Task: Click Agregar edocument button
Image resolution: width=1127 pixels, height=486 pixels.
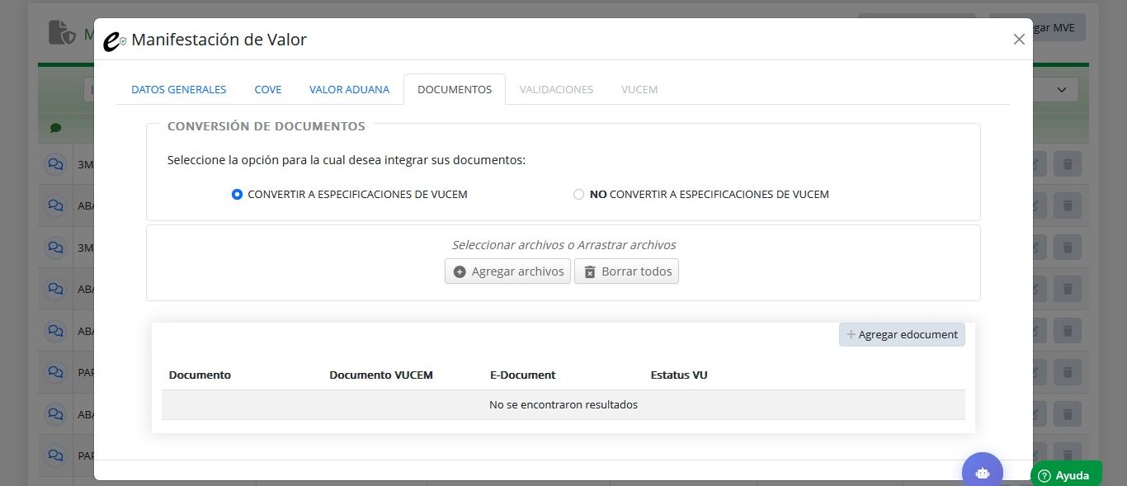Action: pyautogui.click(x=902, y=334)
